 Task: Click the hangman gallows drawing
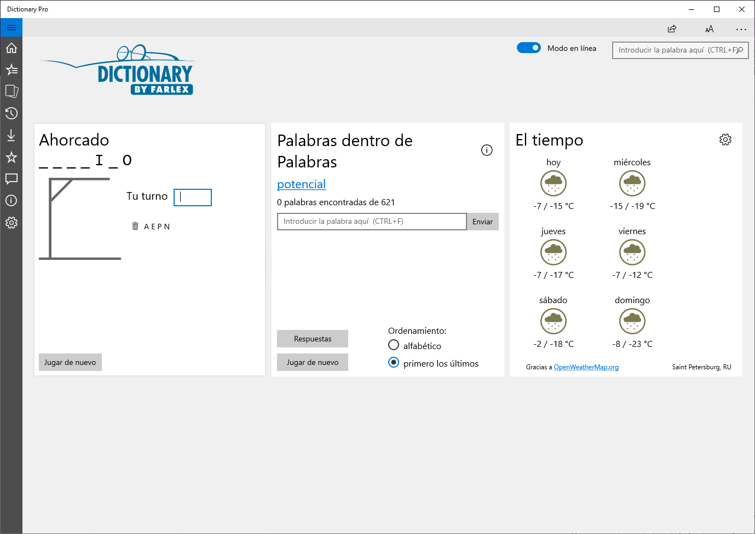pos(80,218)
